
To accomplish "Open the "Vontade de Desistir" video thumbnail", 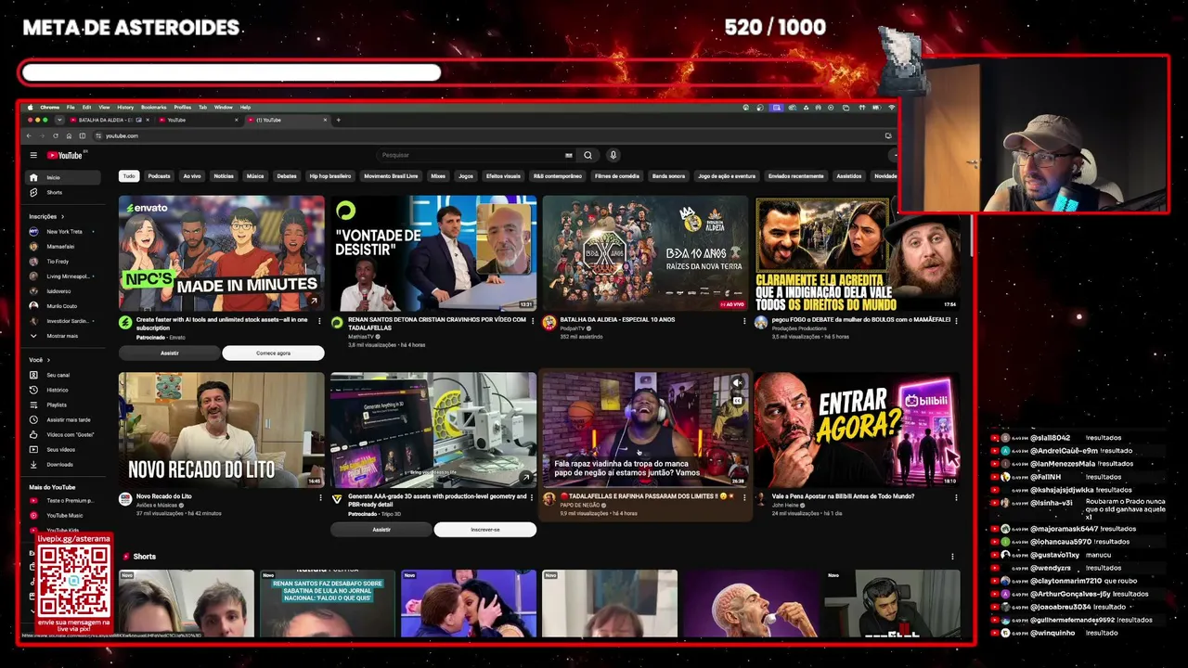I will 433,252.
